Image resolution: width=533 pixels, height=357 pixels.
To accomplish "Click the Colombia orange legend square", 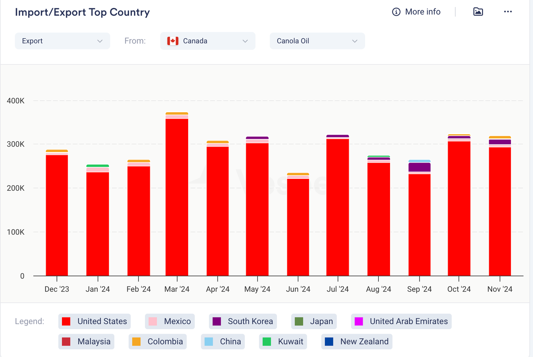I will coord(136,342).
